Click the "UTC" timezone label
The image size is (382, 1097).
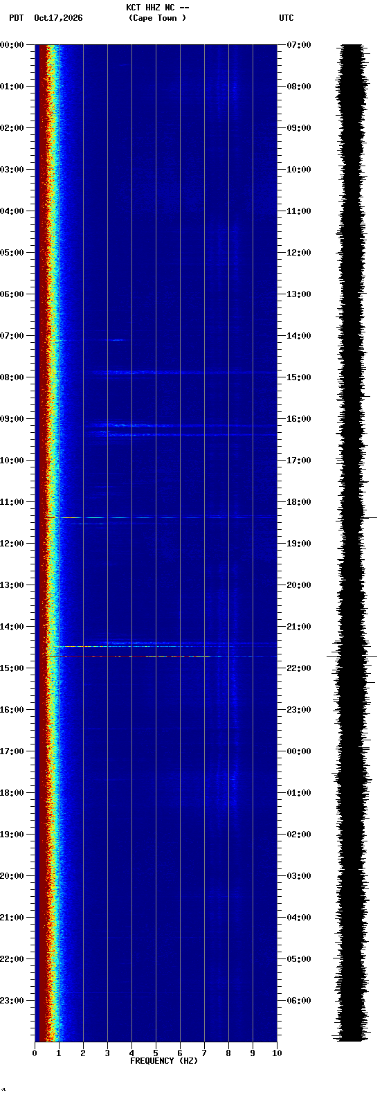(x=286, y=18)
